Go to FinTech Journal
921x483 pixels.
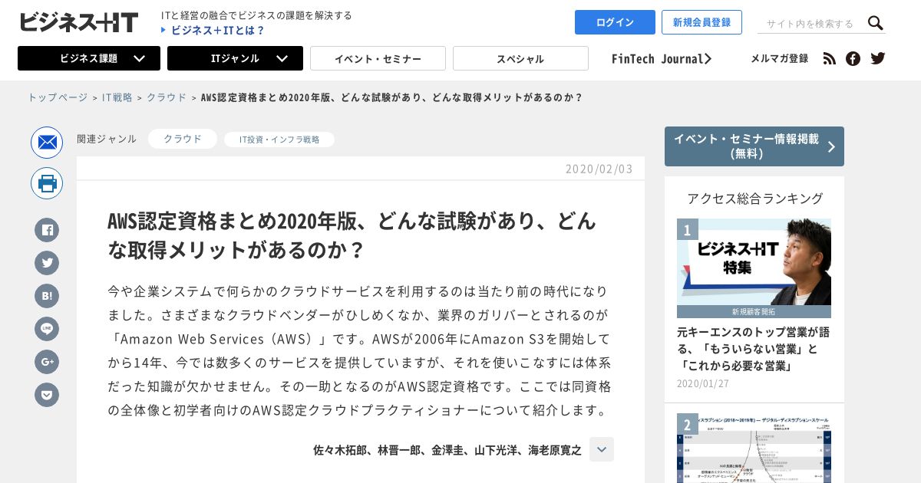click(662, 58)
